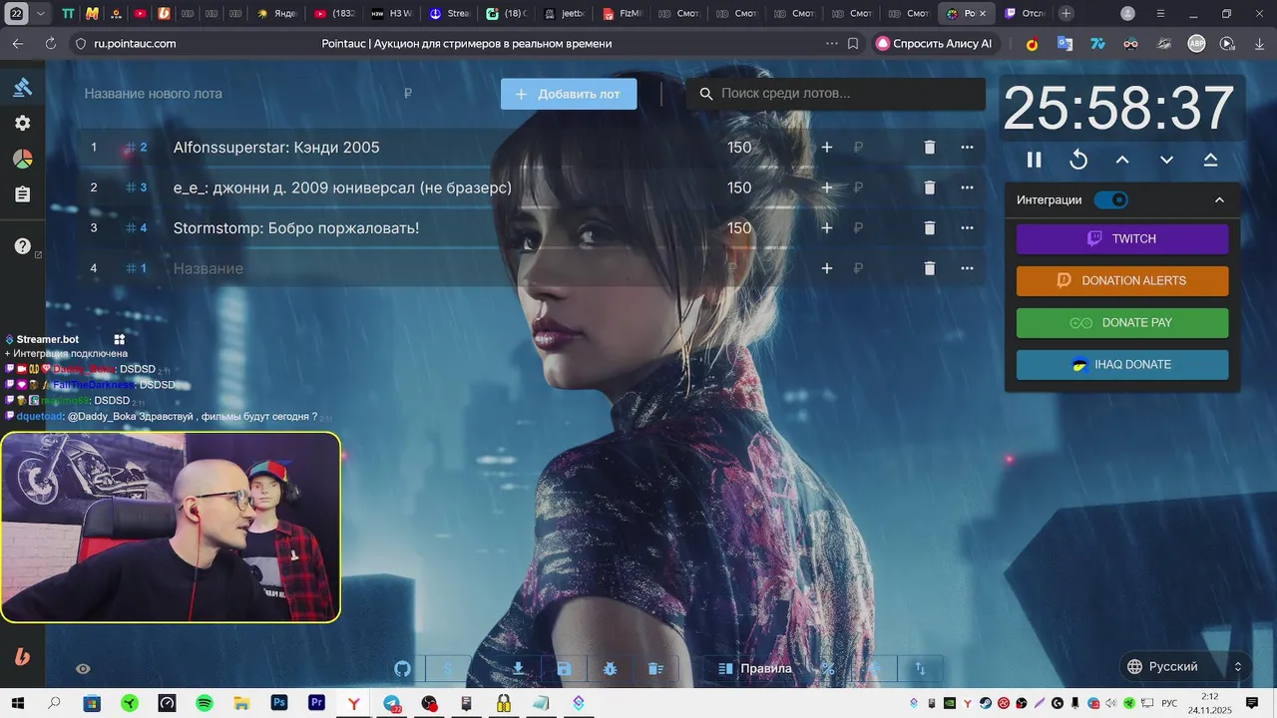Open Photoshop from the Windows taskbar
Image resolution: width=1277 pixels, height=718 pixels.
(x=279, y=704)
